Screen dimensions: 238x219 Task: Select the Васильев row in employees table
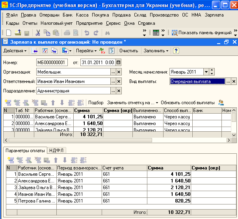point(117,117)
